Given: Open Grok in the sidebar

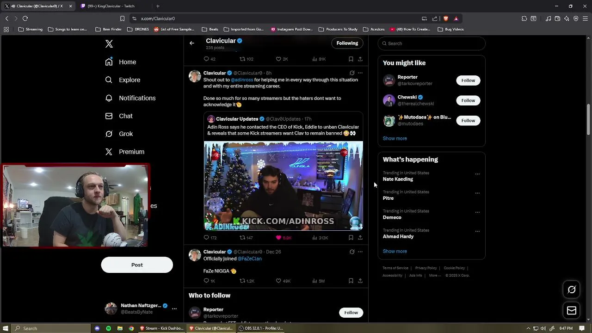Looking at the screenshot, I should (119, 134).
